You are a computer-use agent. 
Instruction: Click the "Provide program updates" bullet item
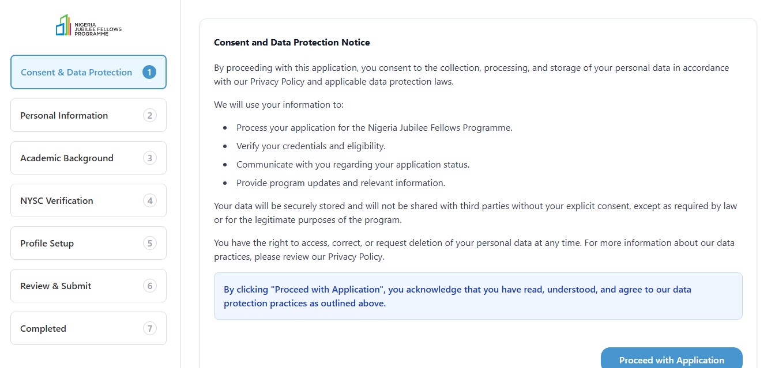click(x=341, y=183)
